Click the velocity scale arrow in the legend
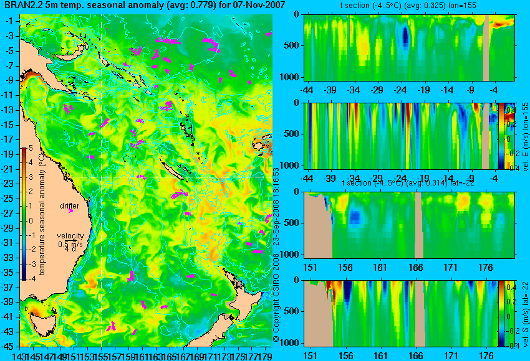This screenshot has height=361, width=530. (71, 240)
